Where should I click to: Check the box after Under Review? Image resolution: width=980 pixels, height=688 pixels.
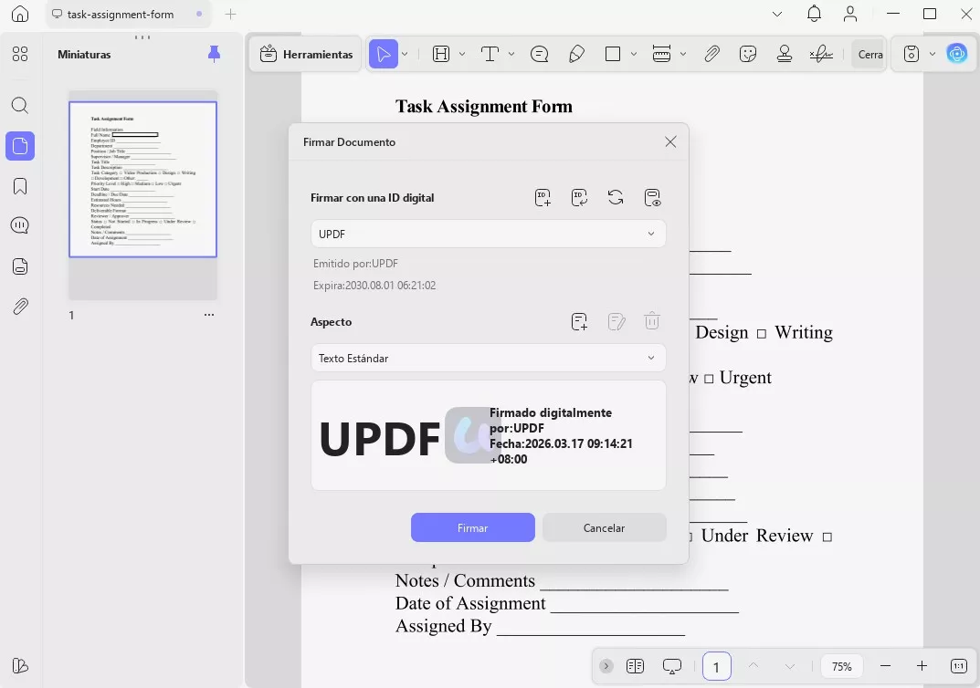(x=827, y=537)
